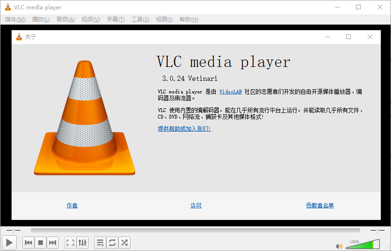
Task: Minimize the main VLC window
Action: (337, 7)
